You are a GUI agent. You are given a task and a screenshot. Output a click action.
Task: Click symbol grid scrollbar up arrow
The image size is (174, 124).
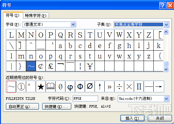click(166, 32)
